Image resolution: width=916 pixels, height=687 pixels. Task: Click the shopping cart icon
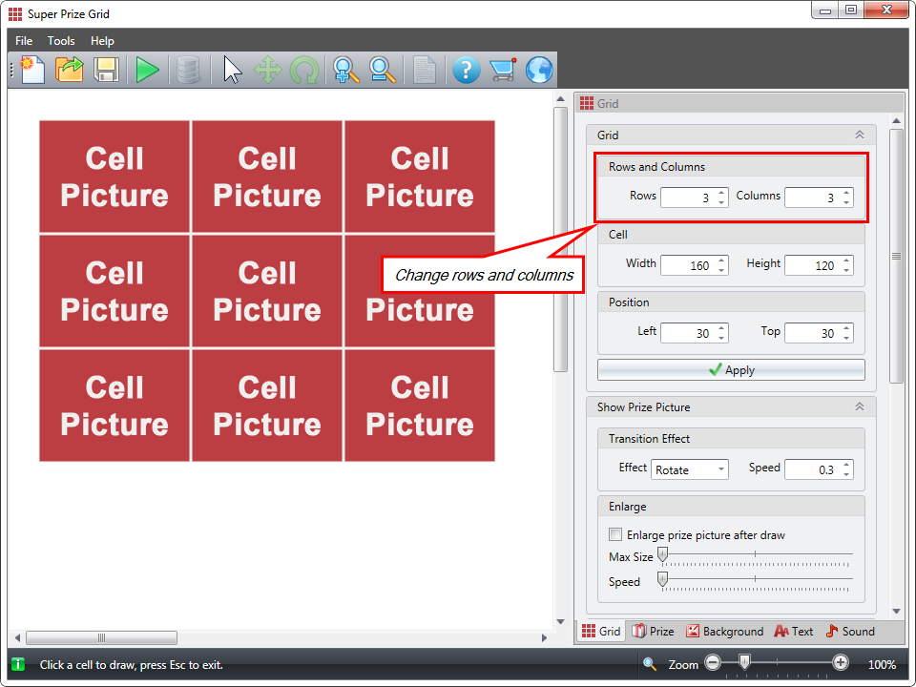click(x=502, y=70)
